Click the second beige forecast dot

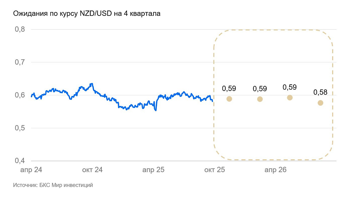point(260,99)
